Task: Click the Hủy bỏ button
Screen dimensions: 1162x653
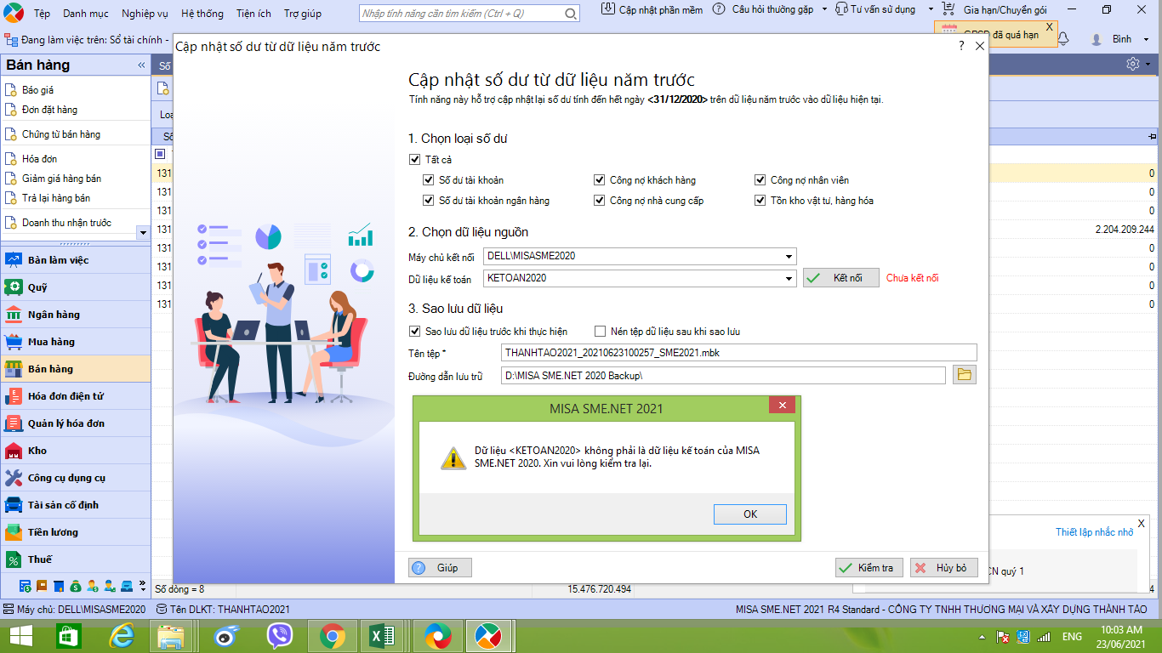Action: tap(943, 568)
